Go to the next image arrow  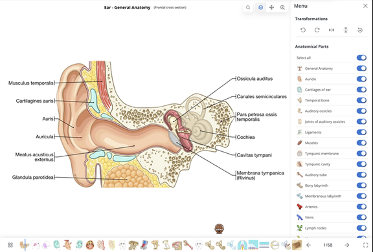(347, 245)
